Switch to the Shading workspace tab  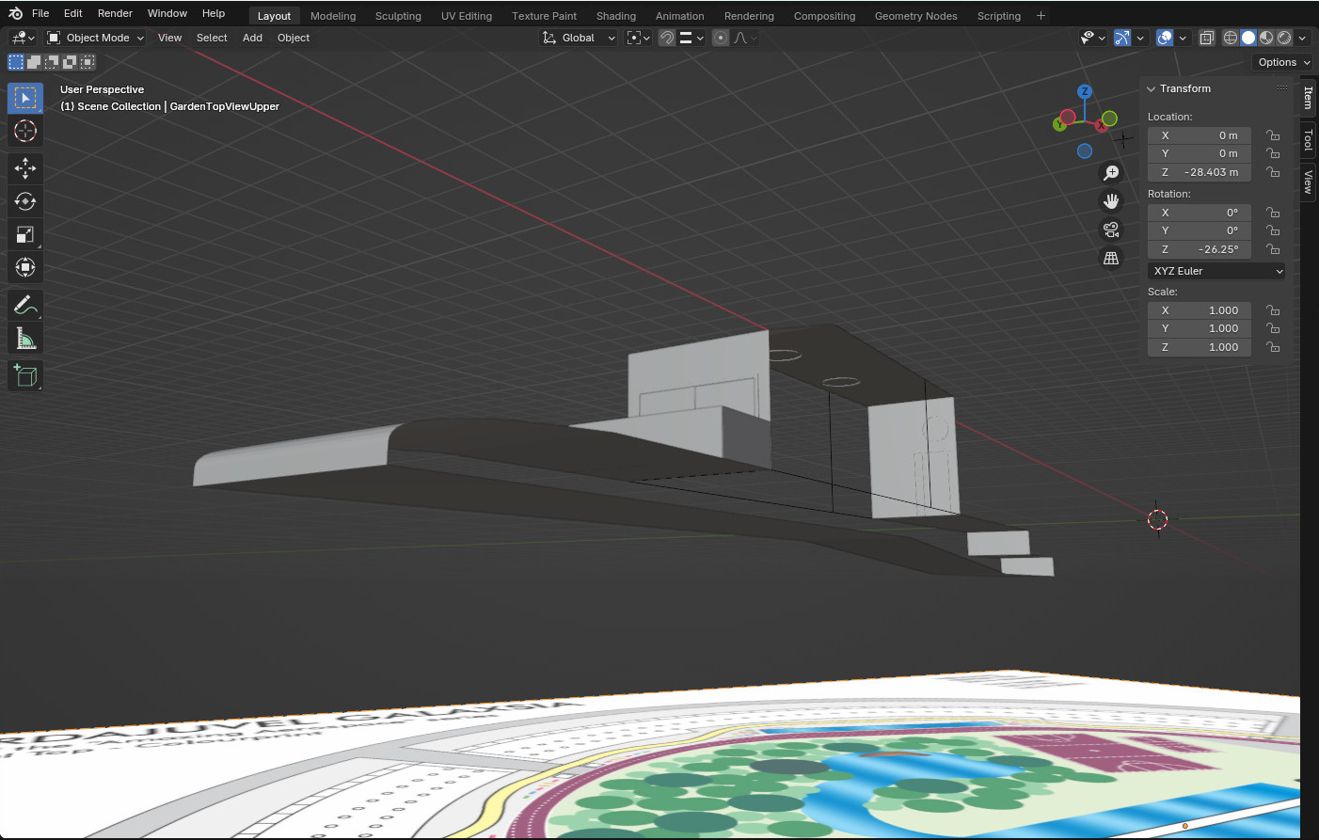pos(615,16)
